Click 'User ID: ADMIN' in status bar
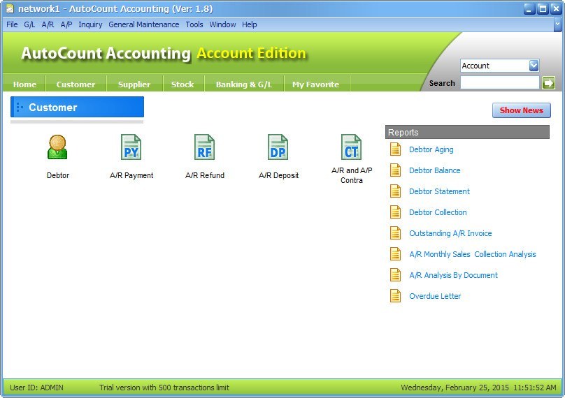Viewport: 565px width, 398px height. coord(36,388)
